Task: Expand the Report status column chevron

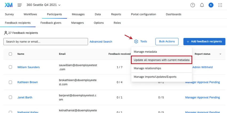Action: point(220,54)
